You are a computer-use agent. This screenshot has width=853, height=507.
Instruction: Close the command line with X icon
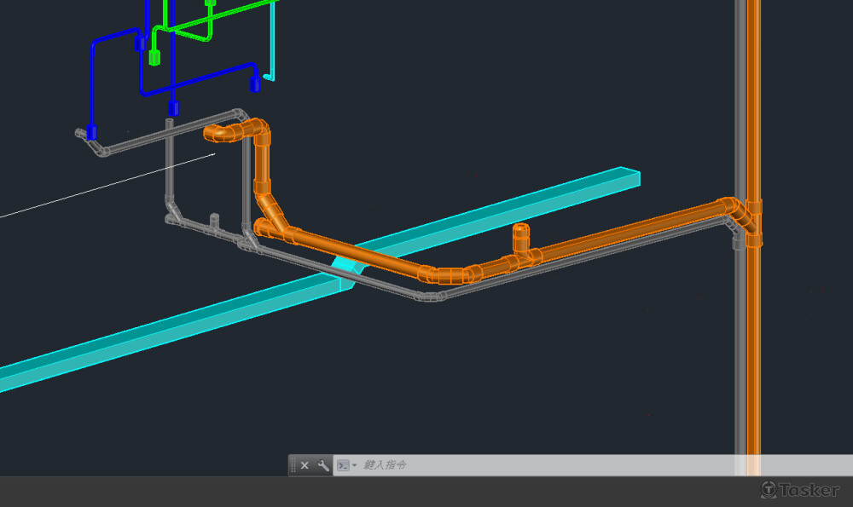pyautogui.click(x=305, y=465)
